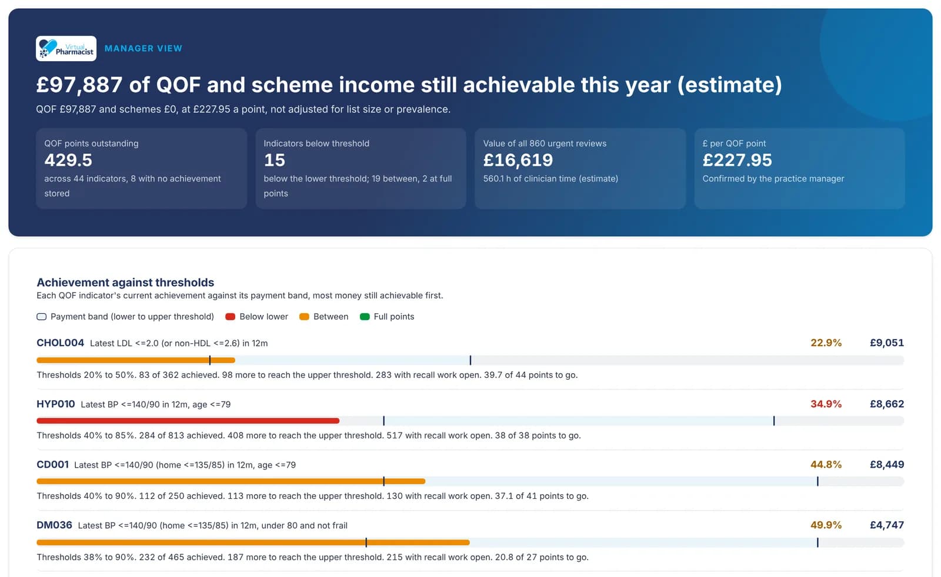Screen dimensions: 941x577
Task: Click the £9,051 amount for CHOL004
Action: coord(887,343)
